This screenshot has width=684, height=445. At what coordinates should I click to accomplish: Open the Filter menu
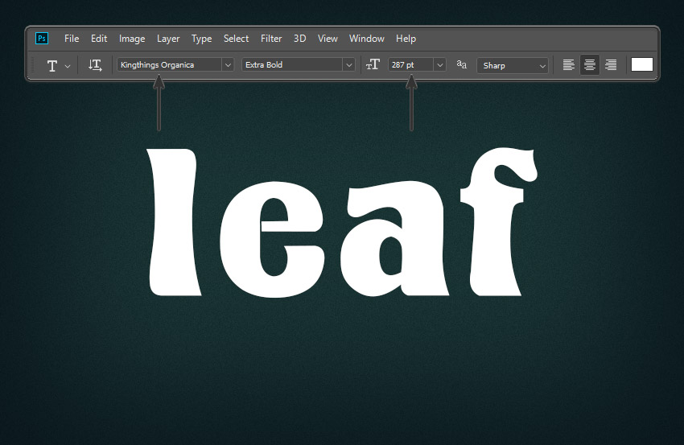[x=271, y=39]
